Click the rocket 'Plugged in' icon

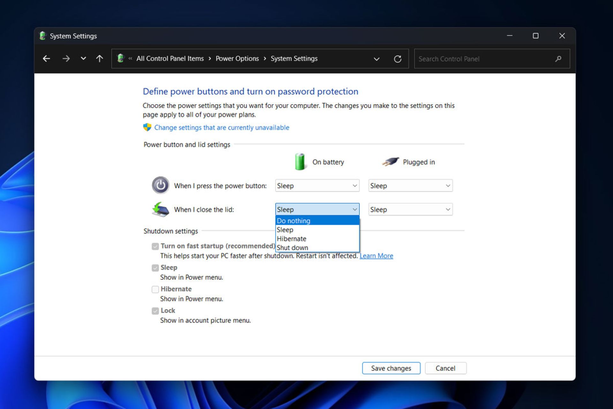[390, 162]
